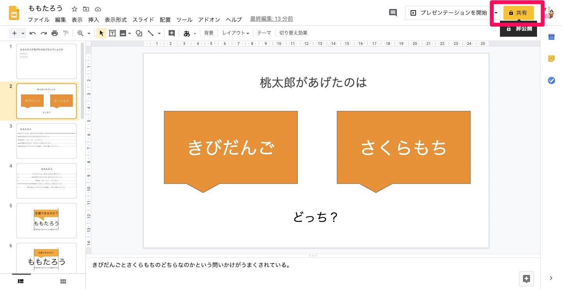The height and width of the screenshot is (289, 562).
Task: Open Google Keep side panel
Action: tap(551, 59)
